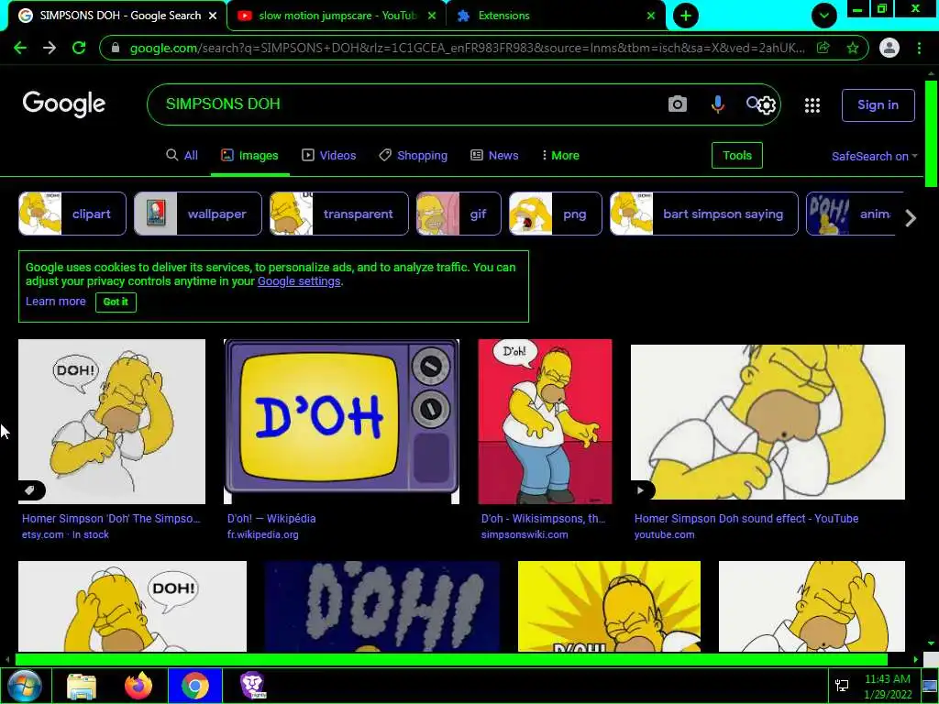Open Learn more cookie link
The image size is (939, 704).
[x=56, y=301]
